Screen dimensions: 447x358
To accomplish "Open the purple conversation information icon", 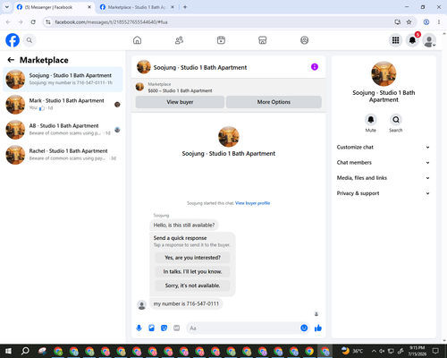I will (315, 67).
